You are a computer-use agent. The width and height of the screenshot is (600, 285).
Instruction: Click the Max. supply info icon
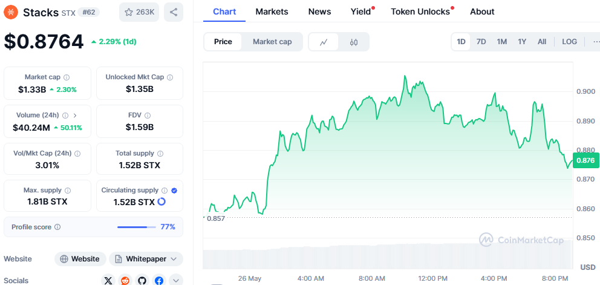[x=68, y=191]
